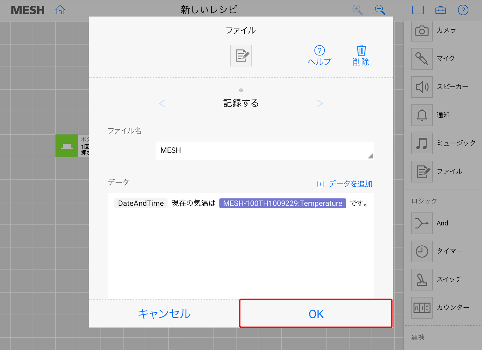Viewport: 482px width, 350px height.
Task: Click the 現在の気温は text in data
Action: 193,203
